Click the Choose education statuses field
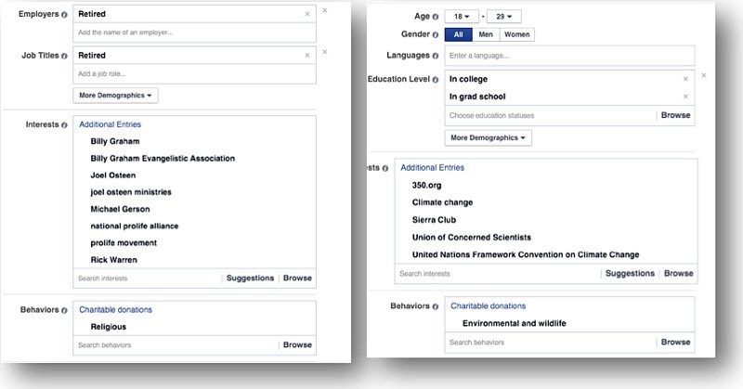 pyautogui.click(x=550, y=116)
